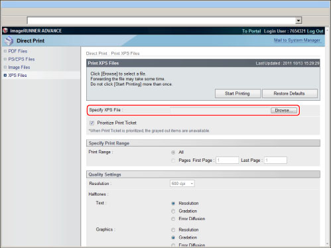This screenshot has height=248, width=331.
Task: Open Image Files in sidebar
Action: (19, 67)
